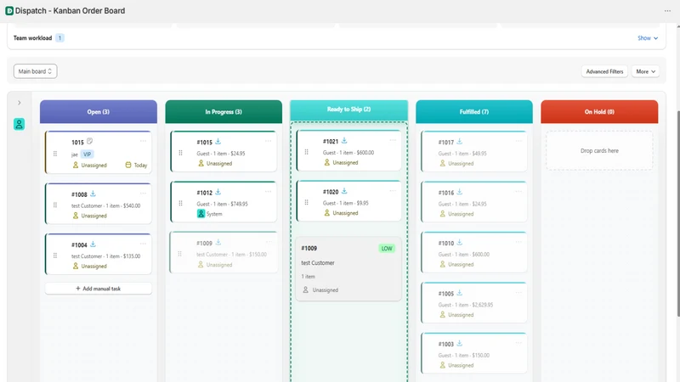Click the faded #1009 card in In Progress

coord(224,252)
